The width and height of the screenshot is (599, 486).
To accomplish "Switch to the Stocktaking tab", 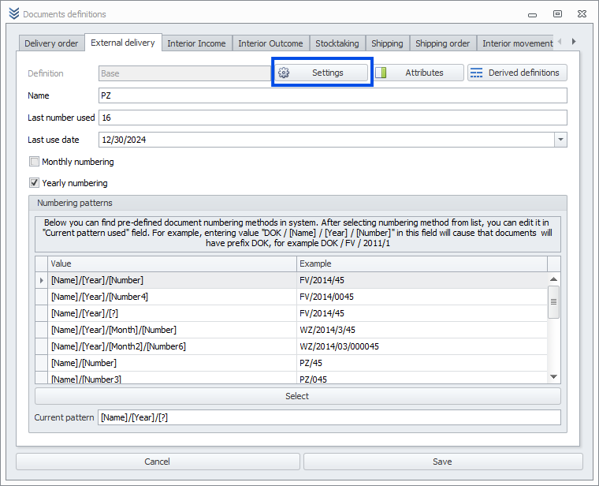I will pos(337,43).
